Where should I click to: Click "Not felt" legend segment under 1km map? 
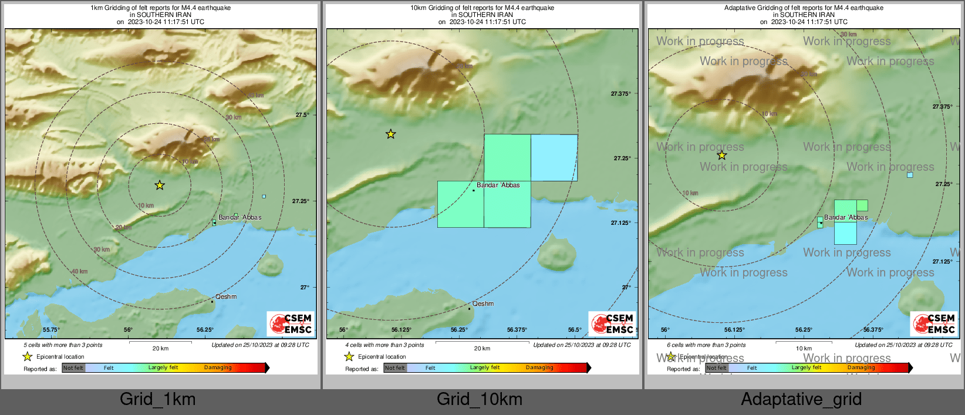click(x=73, y=368)
